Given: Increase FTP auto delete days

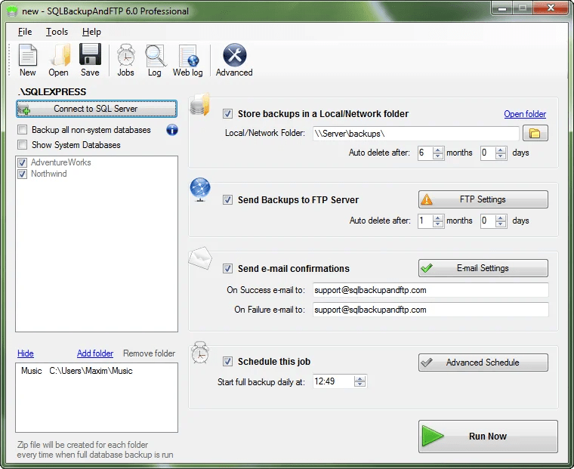Looking at the screenshot, I should (x=501, y=218).
